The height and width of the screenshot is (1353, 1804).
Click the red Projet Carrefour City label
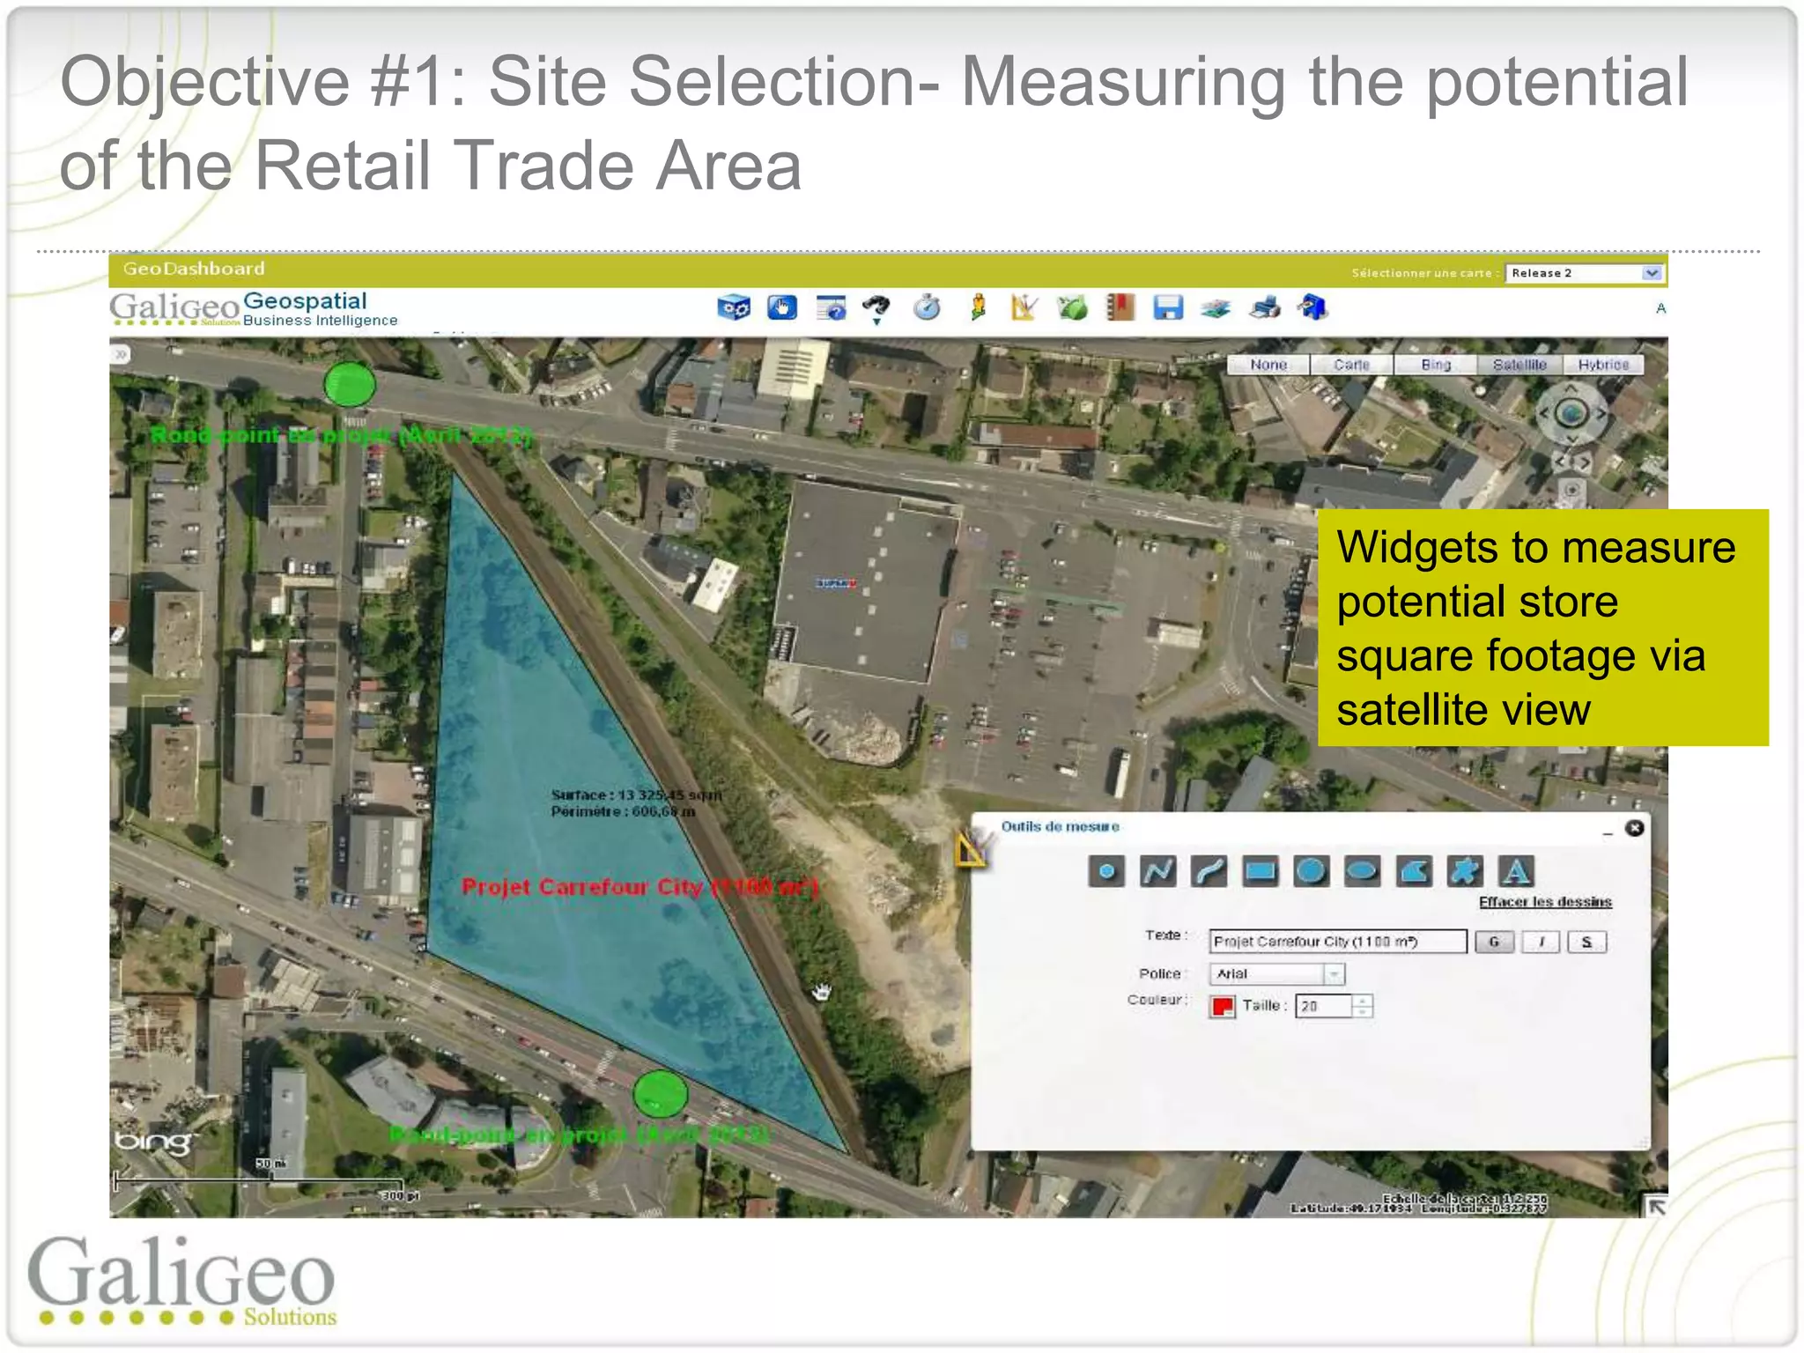640,887
